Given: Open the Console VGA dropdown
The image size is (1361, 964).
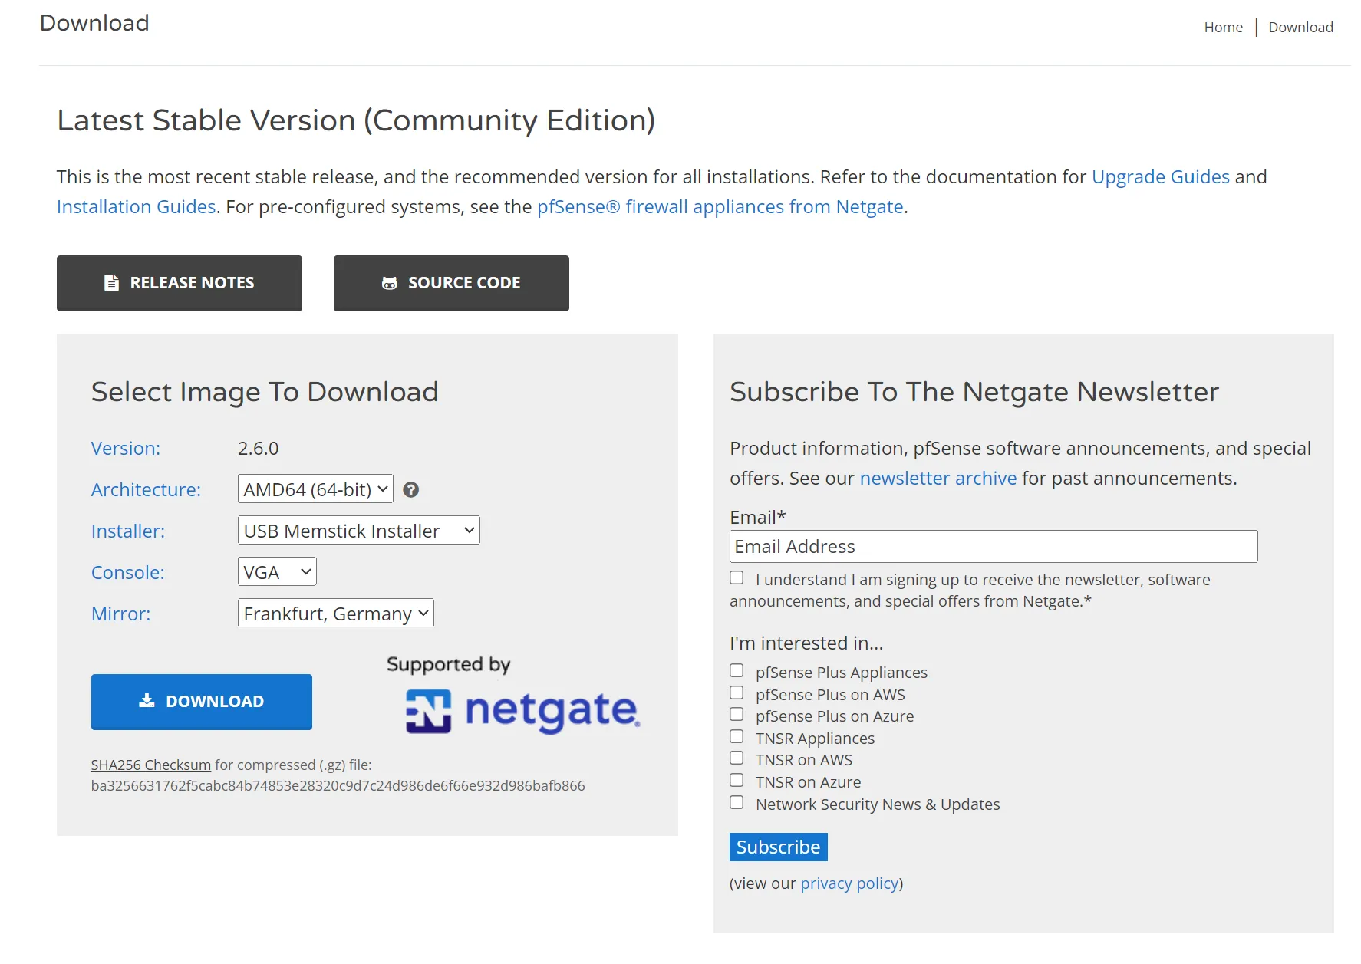Looking at the screenshot, I should click(x=277, y=571).
